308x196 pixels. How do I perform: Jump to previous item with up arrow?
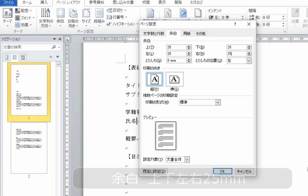point(51,57)
